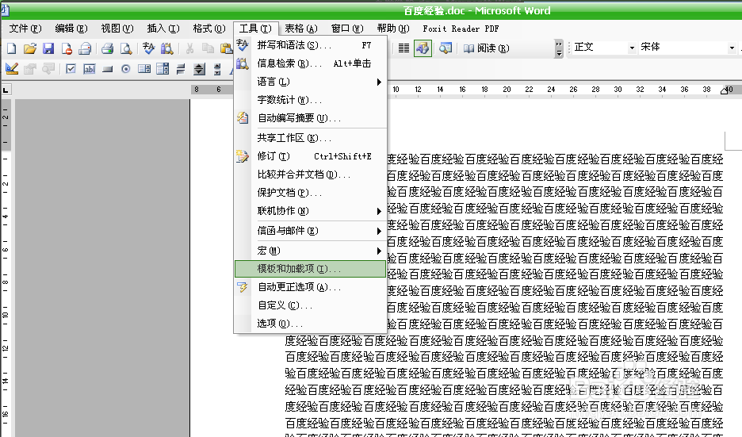The height and width of the screenshot is (437, 742).
Task: Open 选项(O) from Tools menu
Action: tap(310, 324)
